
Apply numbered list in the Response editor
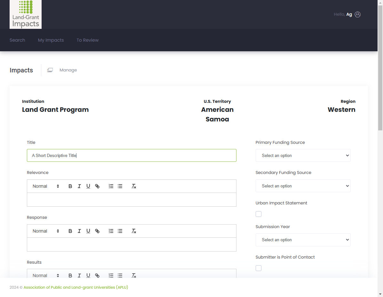point(111,231)
